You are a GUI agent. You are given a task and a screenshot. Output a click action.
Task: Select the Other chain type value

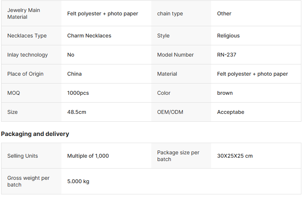[x=224, y=13]
